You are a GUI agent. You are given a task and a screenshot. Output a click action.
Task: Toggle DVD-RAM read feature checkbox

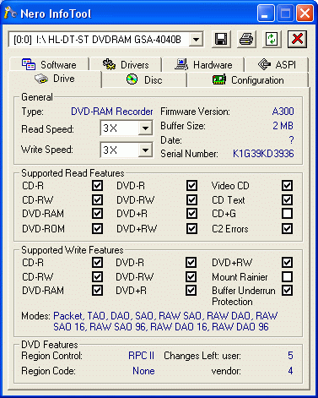point(97,214)
